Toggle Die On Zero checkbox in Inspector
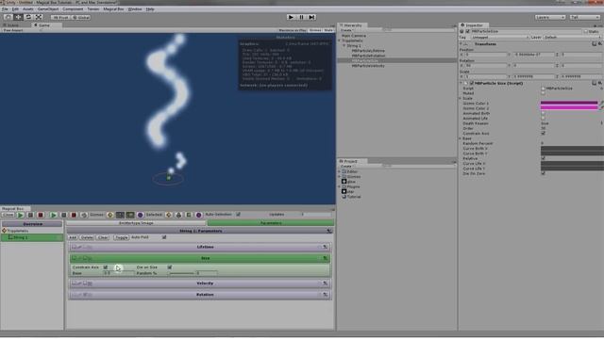 pos(544,173)
